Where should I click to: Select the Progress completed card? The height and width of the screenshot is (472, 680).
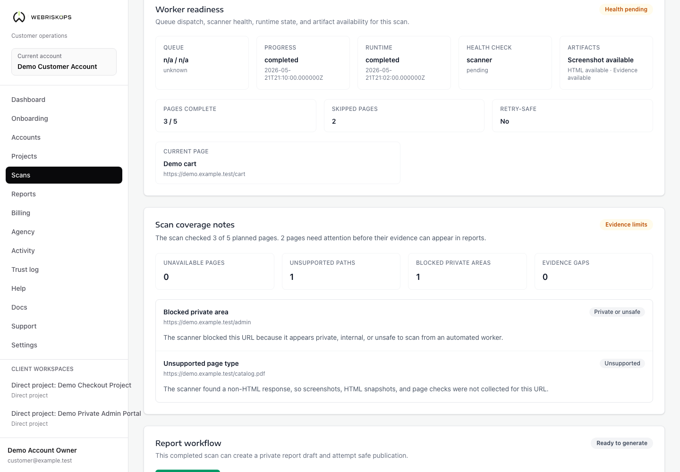pyautogui.click(x=303, y=63)
